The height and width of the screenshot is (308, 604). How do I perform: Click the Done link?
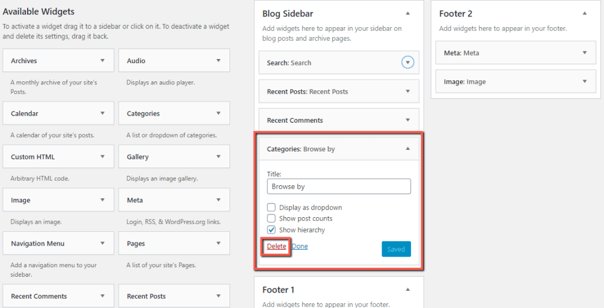click(x=300, y=246)
